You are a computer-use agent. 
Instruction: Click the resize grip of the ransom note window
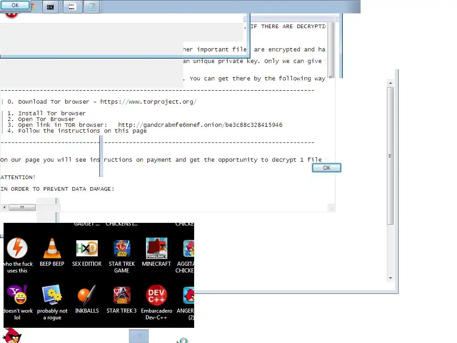[332, 208]
